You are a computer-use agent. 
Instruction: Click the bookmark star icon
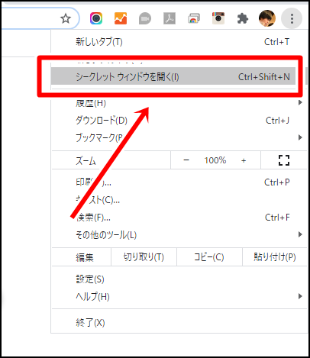tap(66, 18)
